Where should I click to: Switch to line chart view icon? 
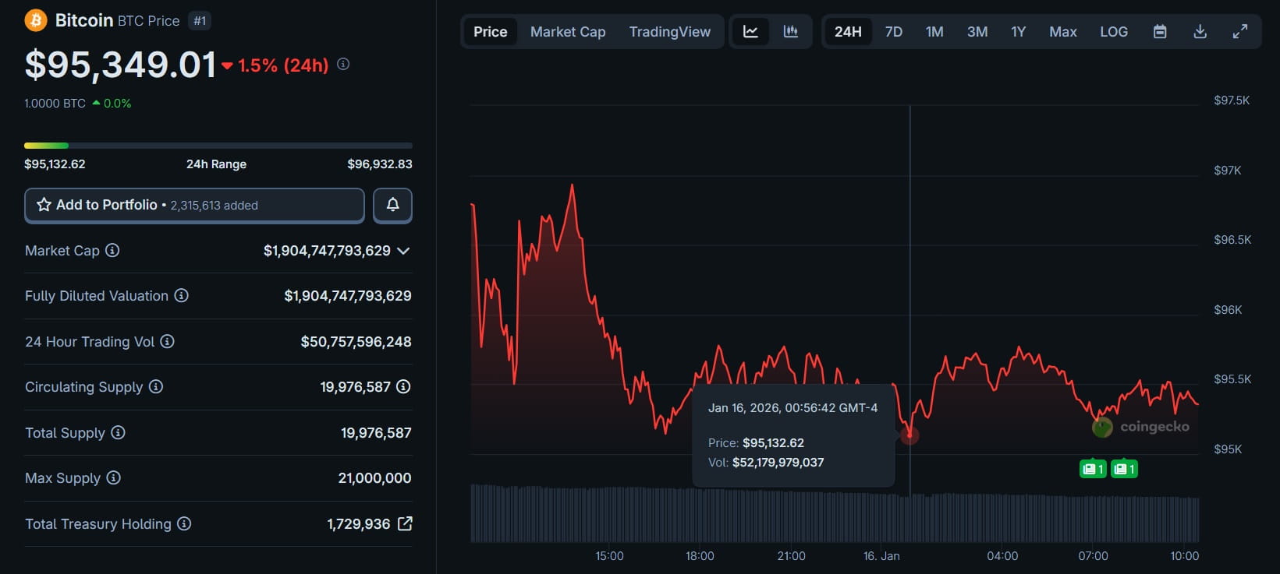750,32
